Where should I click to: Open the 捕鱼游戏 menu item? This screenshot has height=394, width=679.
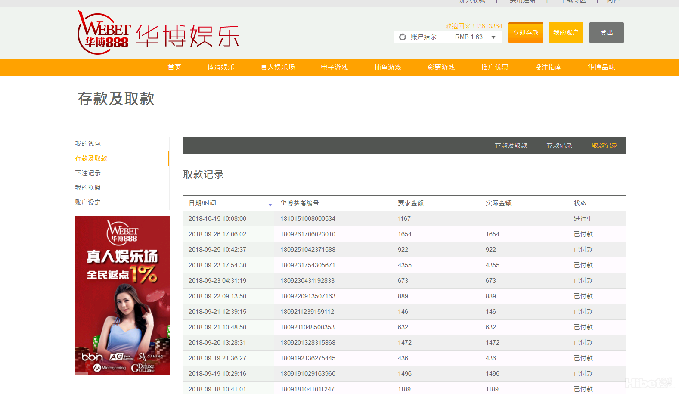[x=388, y=68]
